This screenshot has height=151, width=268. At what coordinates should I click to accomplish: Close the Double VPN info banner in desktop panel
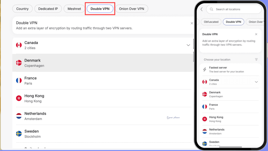tap(192, 23)
